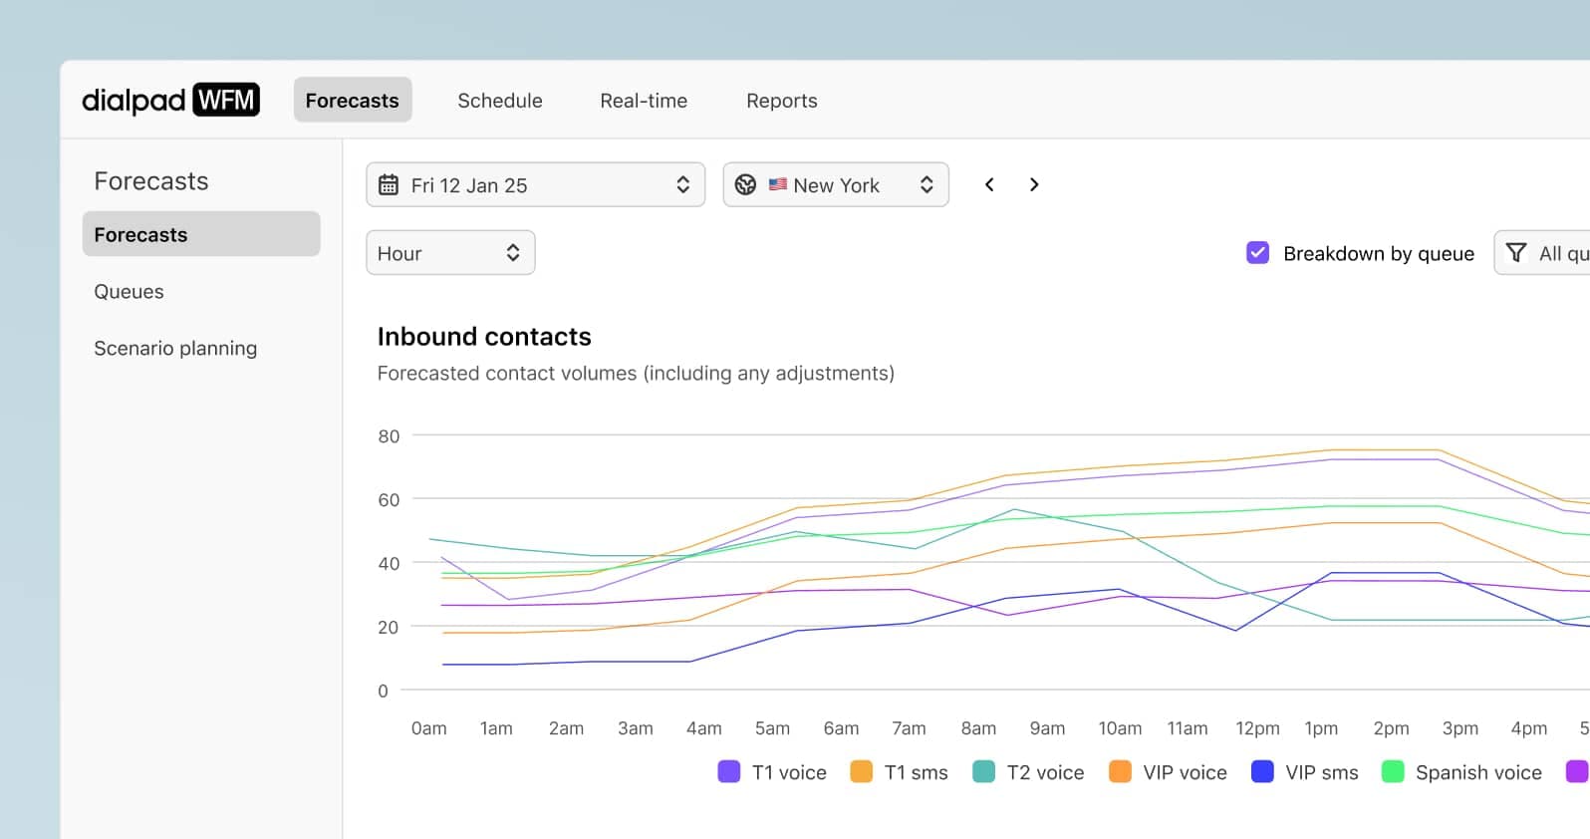Toggle Spanish voice series in legend

1462,772
